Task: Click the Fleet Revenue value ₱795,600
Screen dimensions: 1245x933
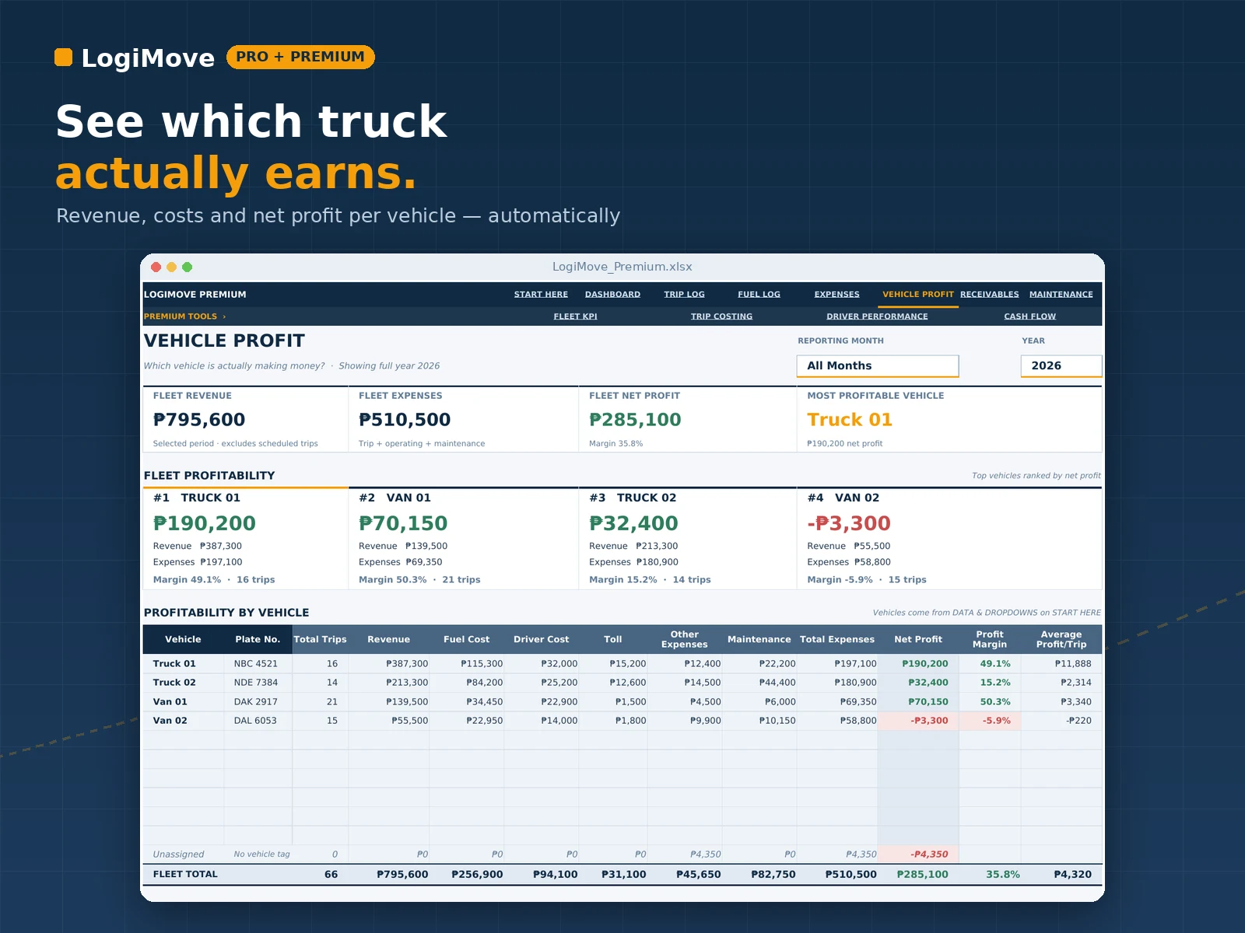Action: coord(199,420)
